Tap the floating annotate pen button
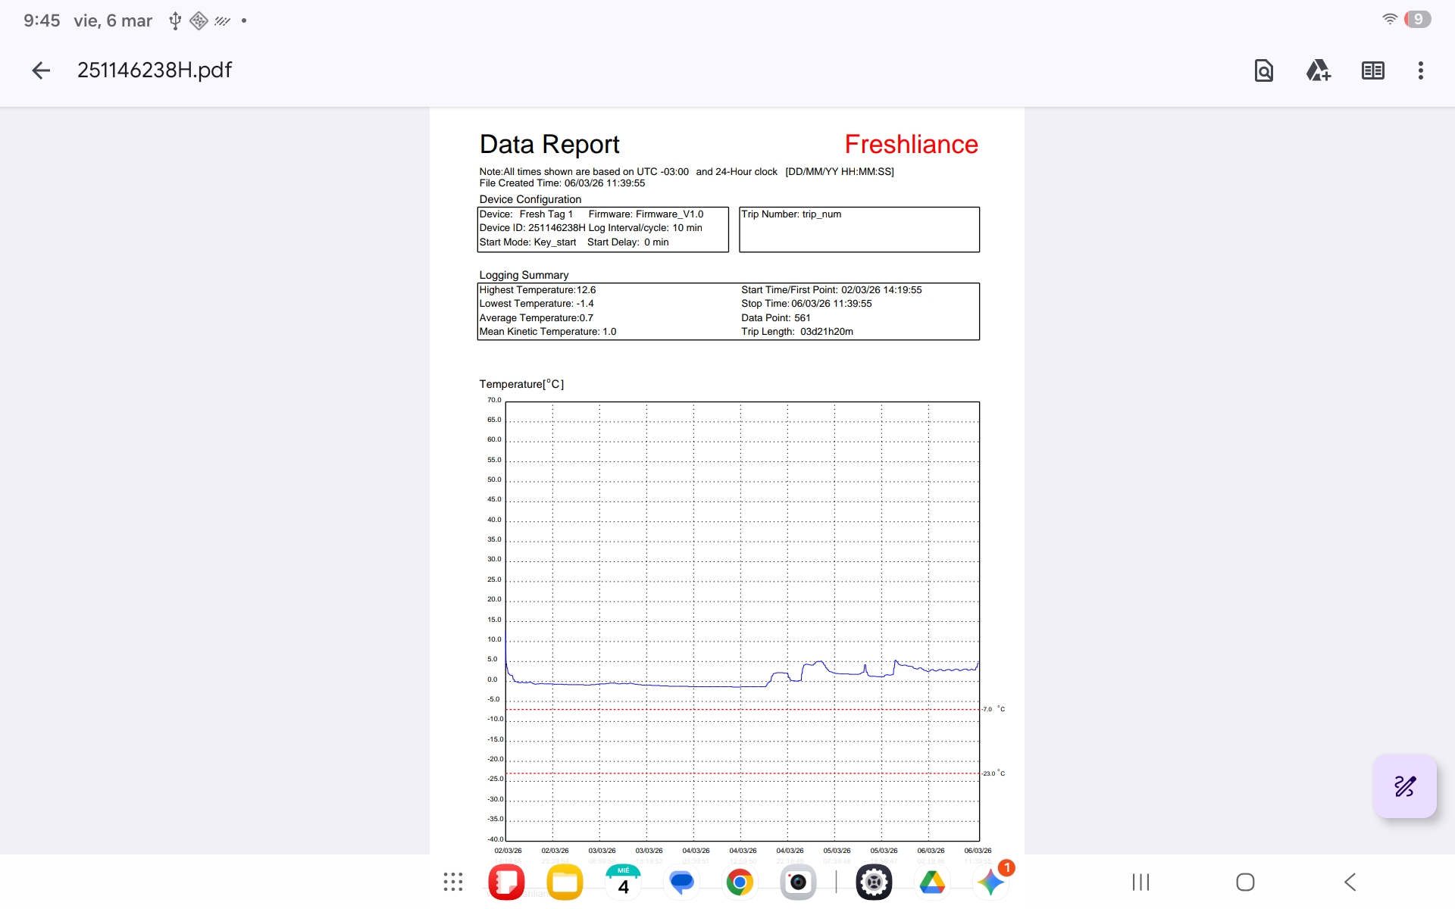 (1404, 786)
